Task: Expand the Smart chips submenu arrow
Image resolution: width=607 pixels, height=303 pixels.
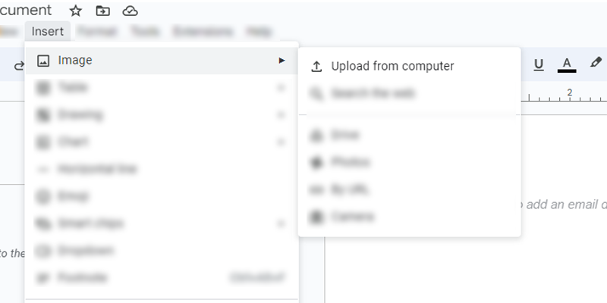Action: (x=282, y=223)
